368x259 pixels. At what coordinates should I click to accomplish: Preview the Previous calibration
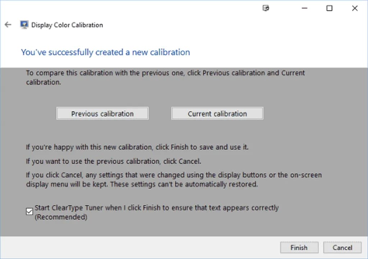(x=102, y=114)
